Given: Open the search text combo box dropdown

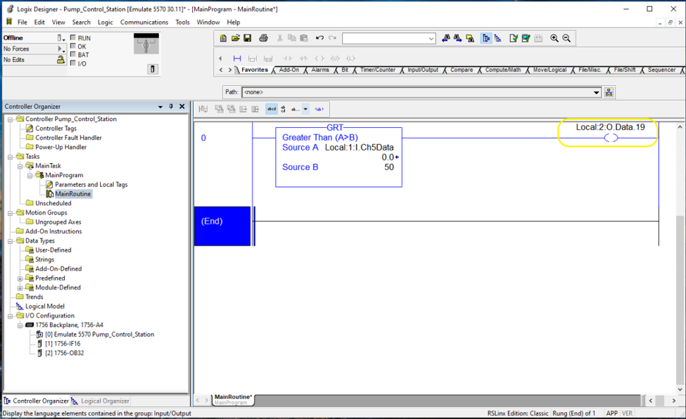Looking at the screenshot, I should [x=431, y=39].
